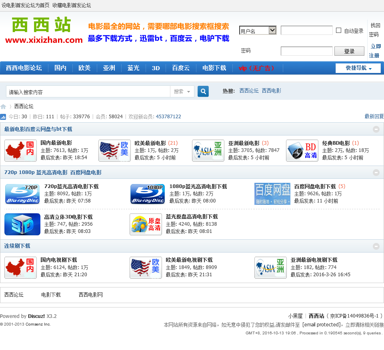Click the footer 西西电影网 link
Image resolution: width=384 pixels, height=350 pixels.
pos(91,295)
